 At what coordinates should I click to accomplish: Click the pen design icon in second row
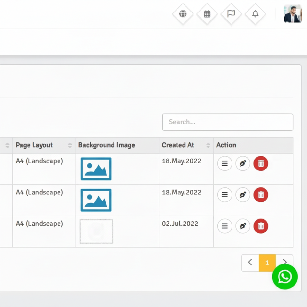pos(243,195)
